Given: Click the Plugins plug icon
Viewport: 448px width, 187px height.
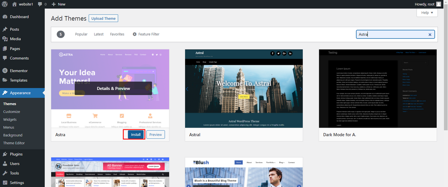Looking at the screenshot, I should 5,154.
